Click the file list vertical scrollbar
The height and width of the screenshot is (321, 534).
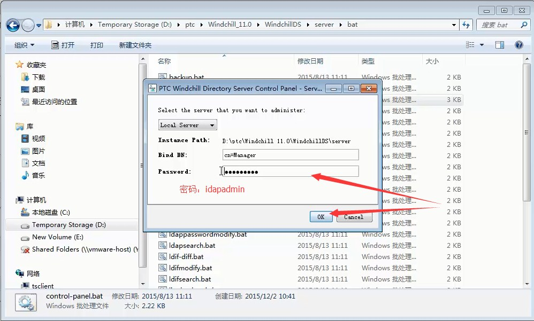click(527, 132)
